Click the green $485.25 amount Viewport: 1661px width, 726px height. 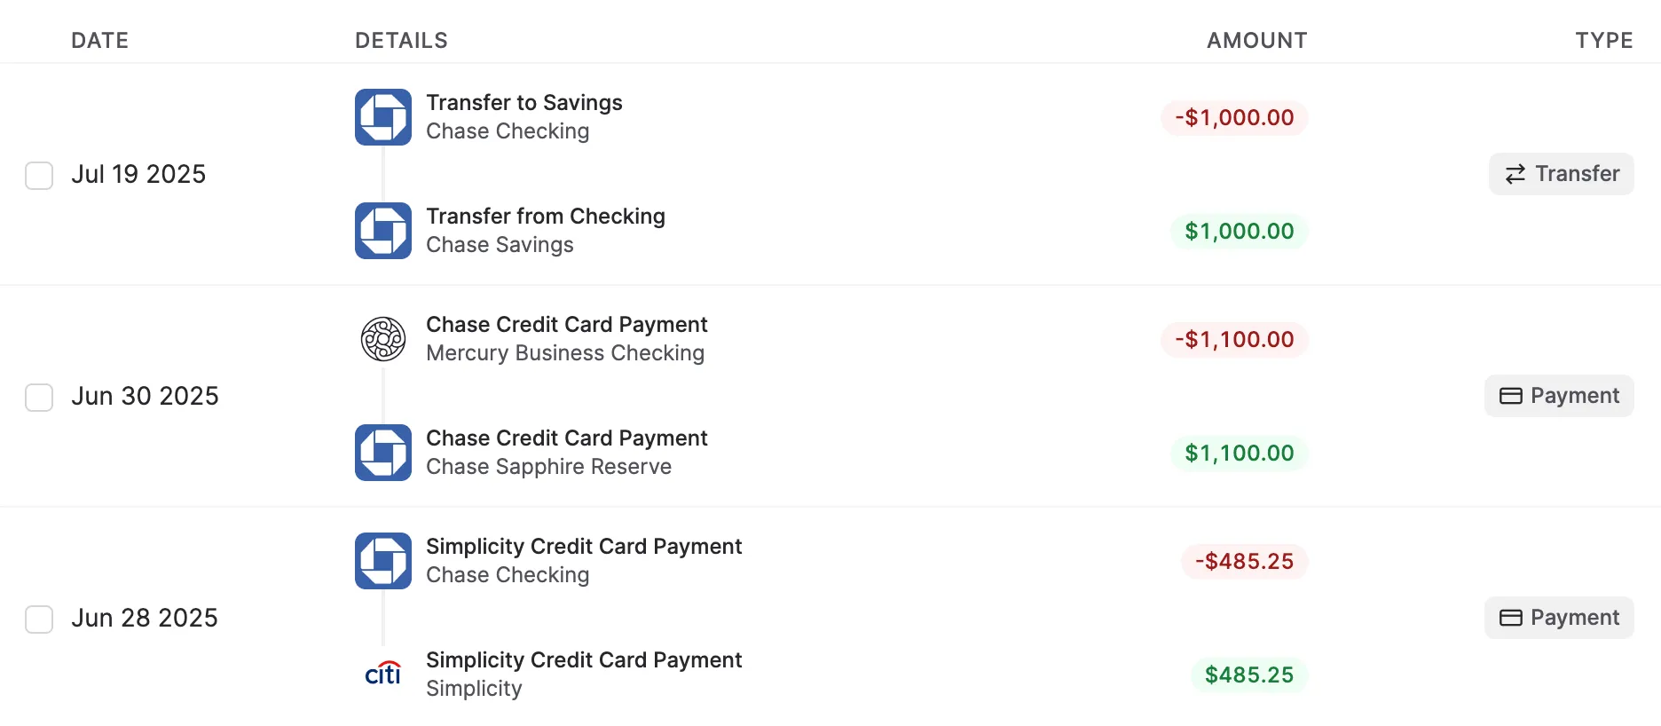[x=1248, y=675]
